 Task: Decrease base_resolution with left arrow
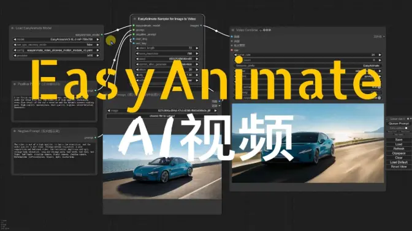[x=137, y=53]
